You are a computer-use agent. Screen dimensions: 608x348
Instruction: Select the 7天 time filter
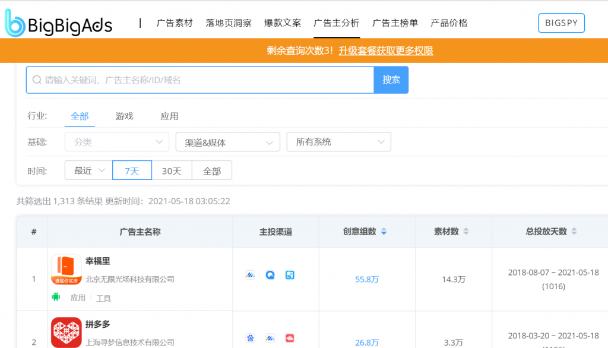pos(132,170)
